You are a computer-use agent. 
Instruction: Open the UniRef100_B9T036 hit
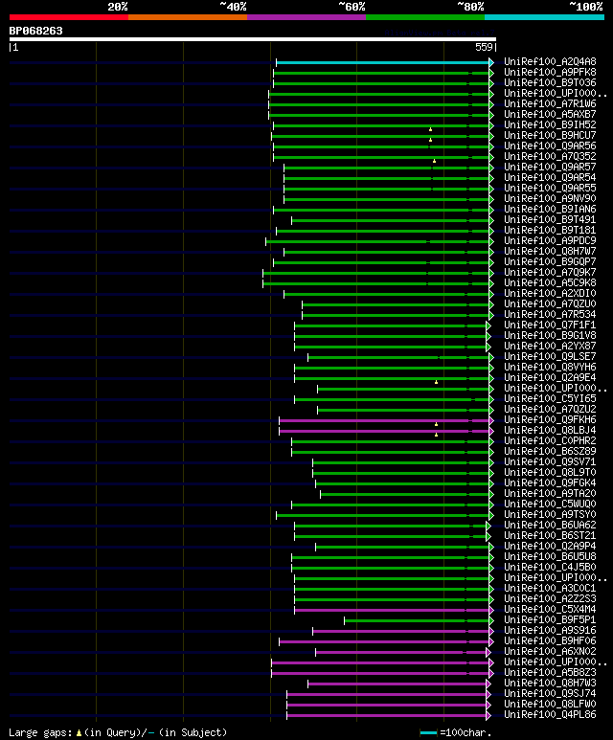coord(550,83)
